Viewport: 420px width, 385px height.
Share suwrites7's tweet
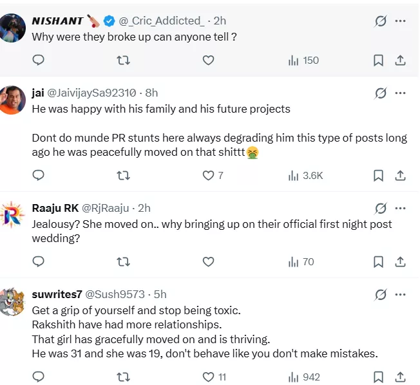coord(399,377)
